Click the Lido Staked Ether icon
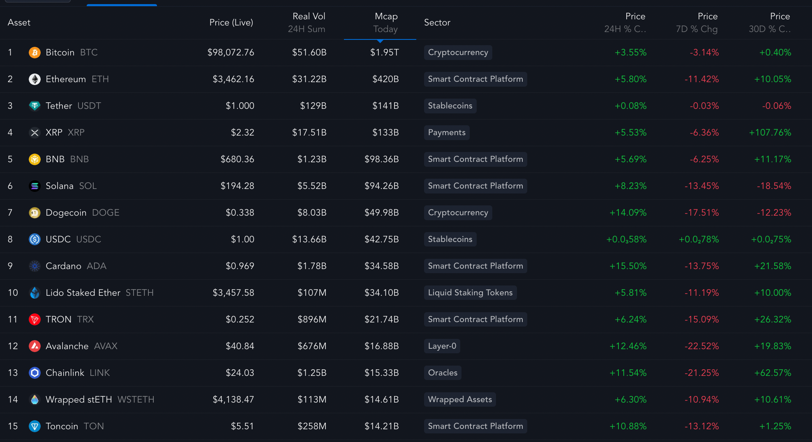Image resolution: width=812 pixels, height=442 pixels. coord(35,293)
